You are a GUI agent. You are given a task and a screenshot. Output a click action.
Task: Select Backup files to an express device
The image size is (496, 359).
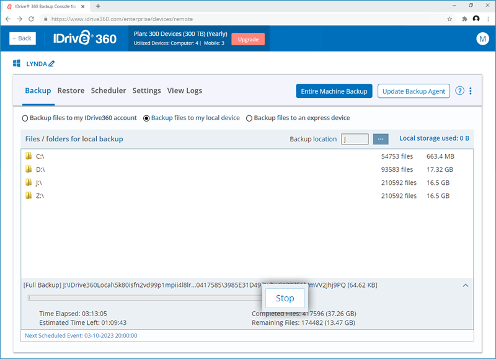249,118
